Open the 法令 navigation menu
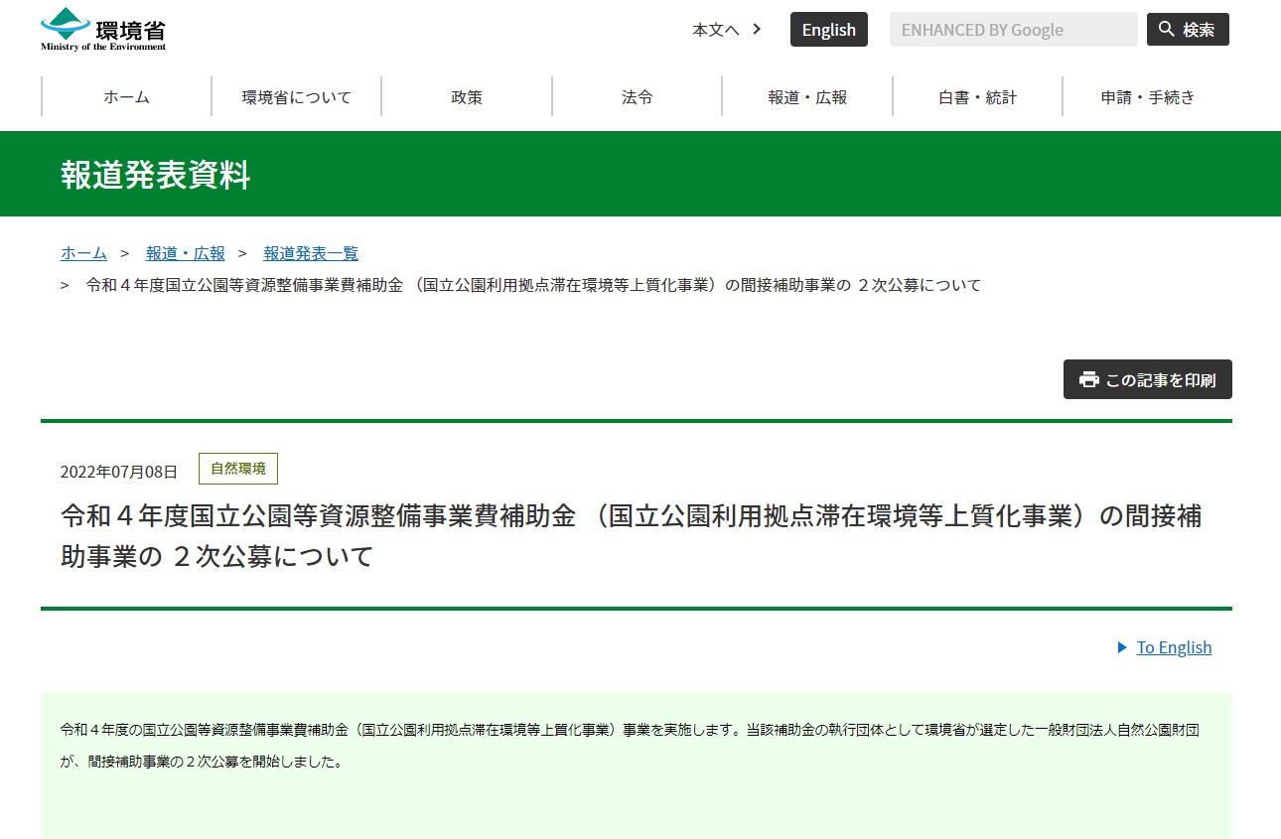Screen dimensions: 1281x839 tap(637, 96)
